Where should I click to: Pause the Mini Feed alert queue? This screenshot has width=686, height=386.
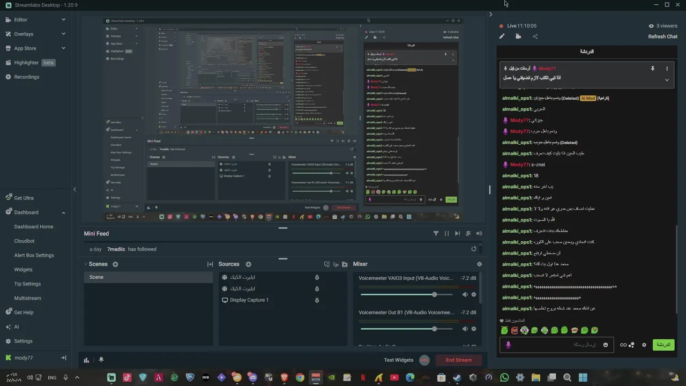[446, 233]
